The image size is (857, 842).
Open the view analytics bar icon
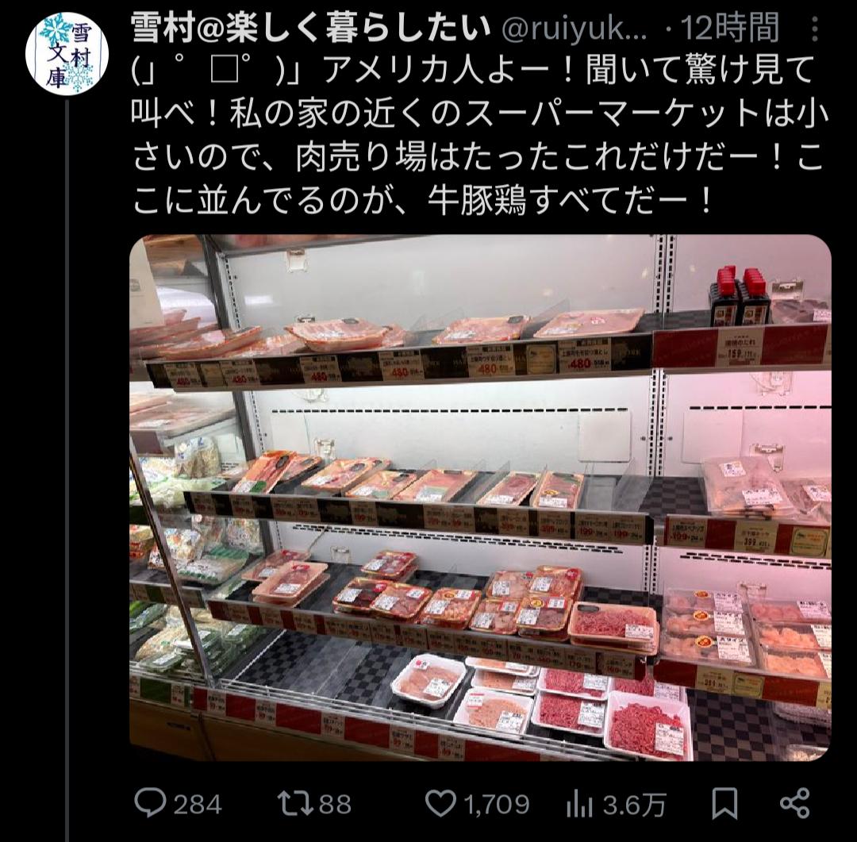(x=580, y=804)
